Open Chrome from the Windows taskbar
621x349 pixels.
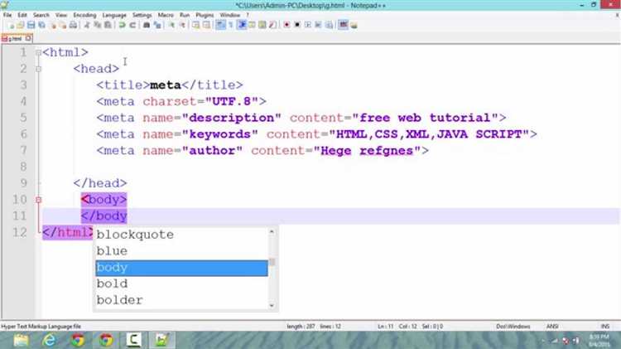(x=105, y=339)
